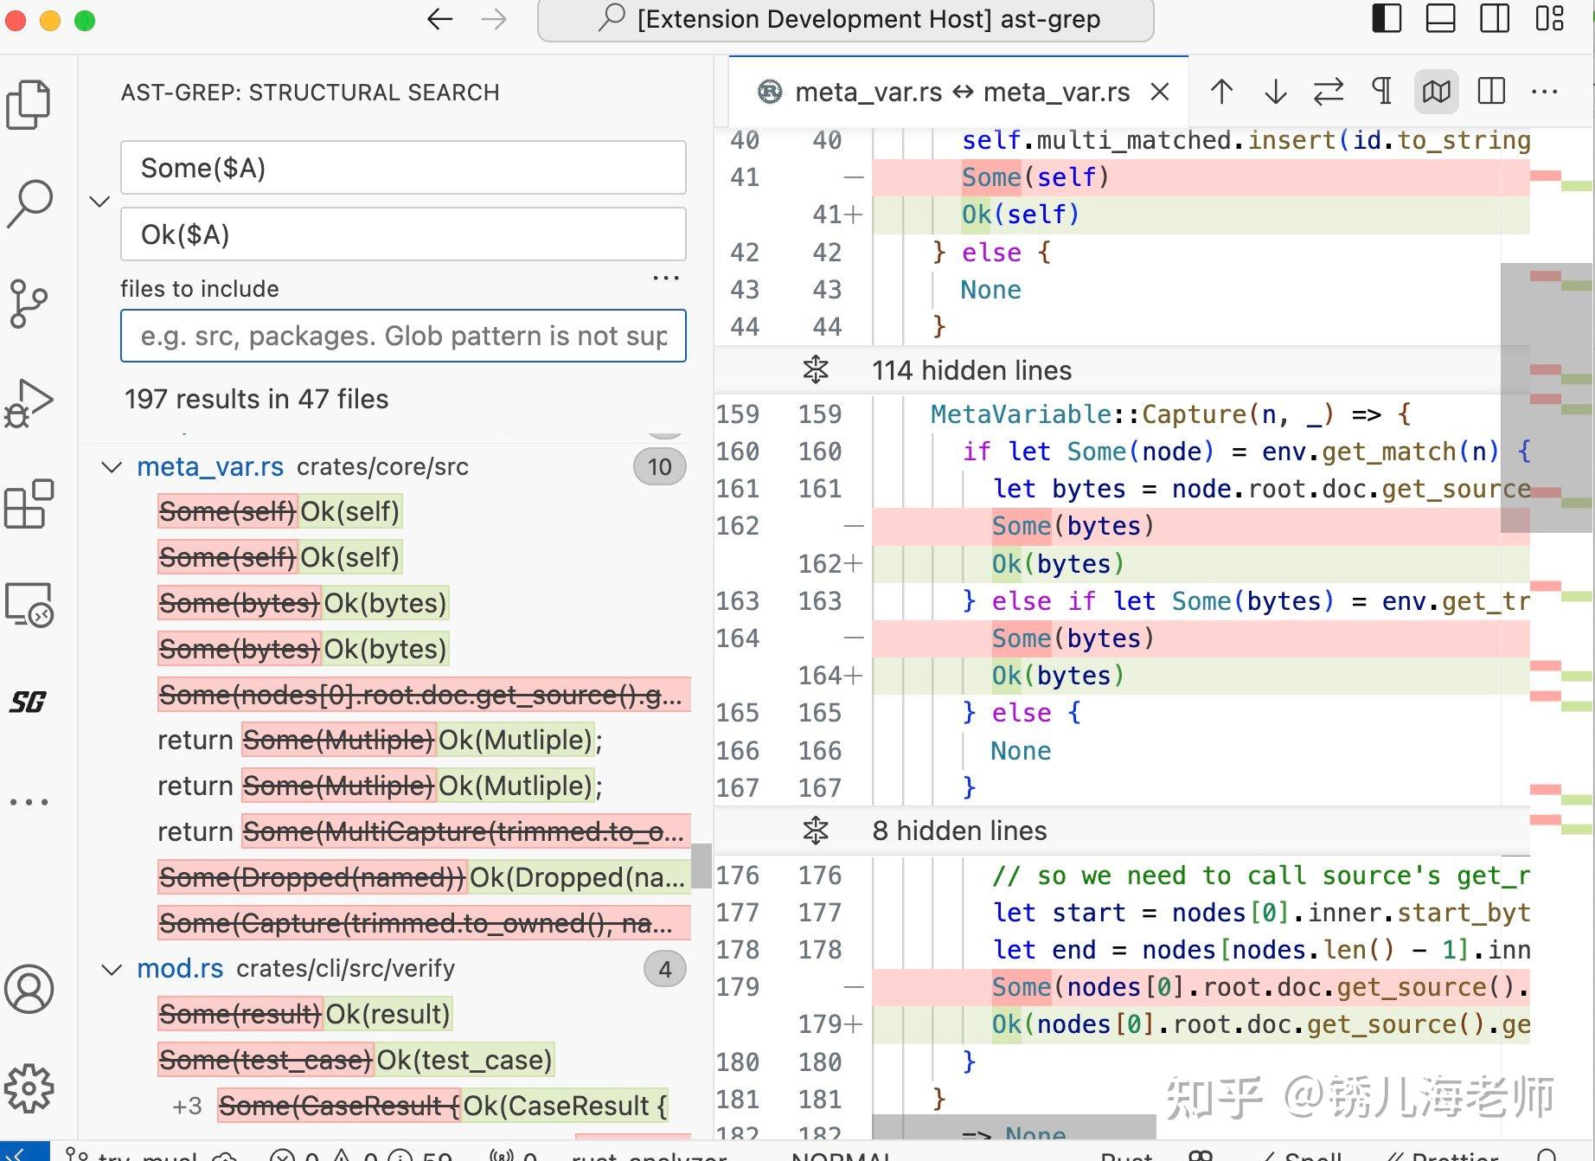Toggle whitespace rendering in the diff

(x=1381, y=92)
